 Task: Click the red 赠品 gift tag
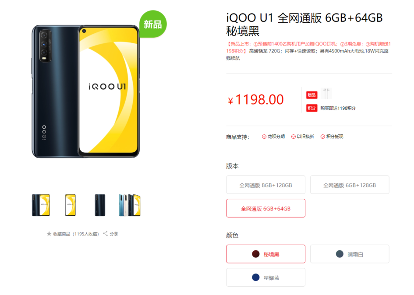coord(311,95)
